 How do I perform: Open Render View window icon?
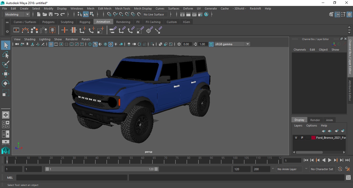(x=182, y=14)
